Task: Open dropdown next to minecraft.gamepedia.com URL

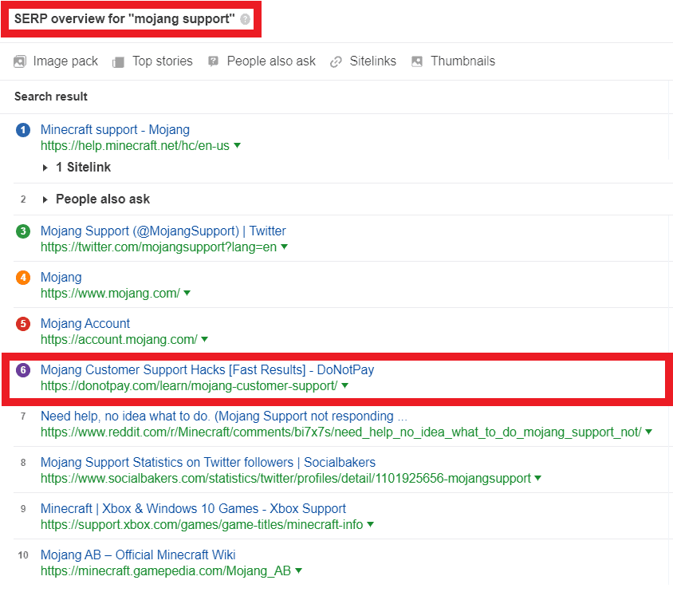Action: coord(299,570)
